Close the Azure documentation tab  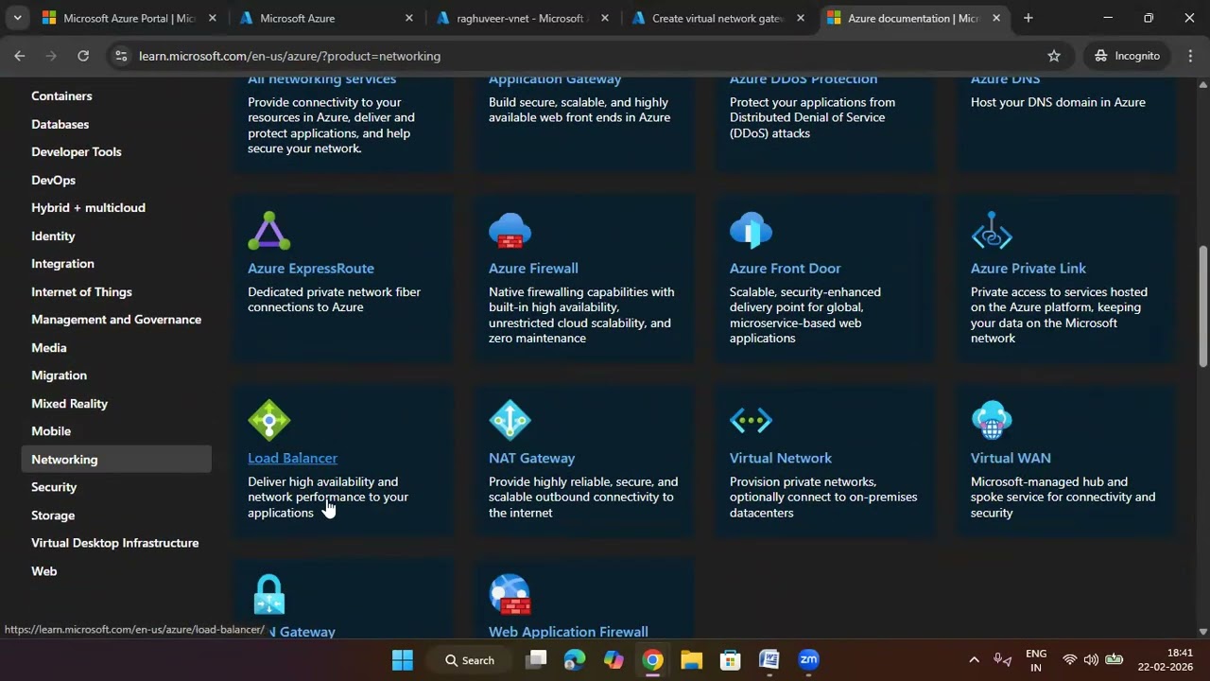995,18
